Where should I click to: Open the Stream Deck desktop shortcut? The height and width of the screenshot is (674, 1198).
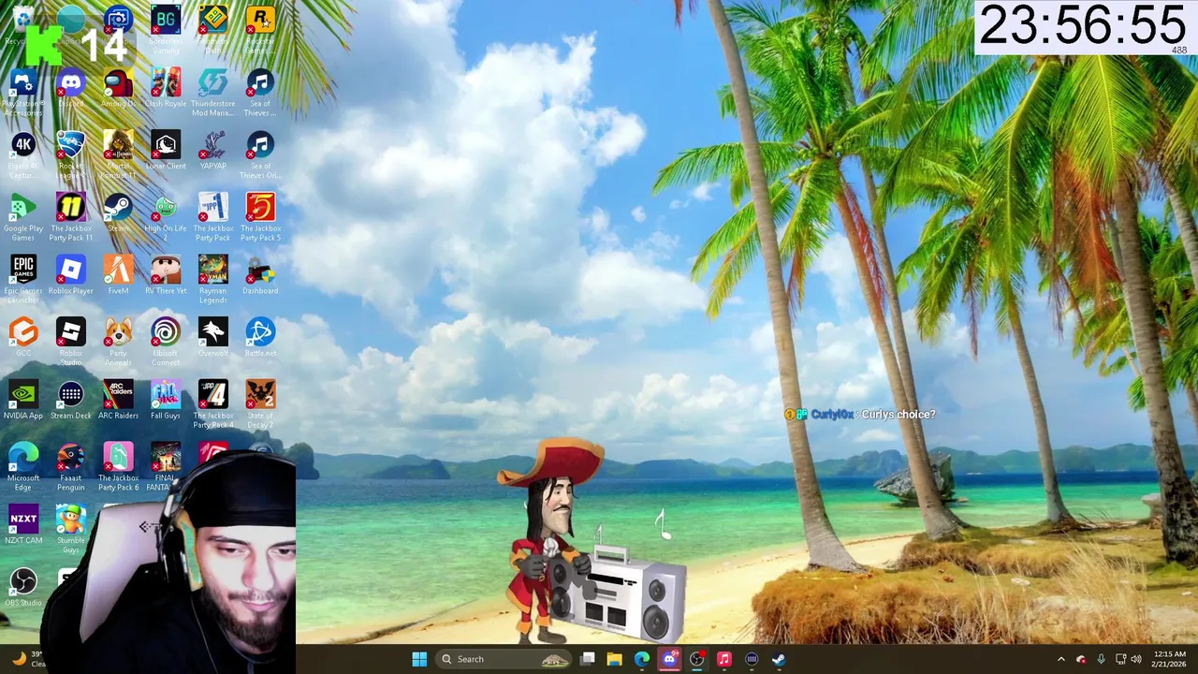pyautogui.click(x=71, y=400)
